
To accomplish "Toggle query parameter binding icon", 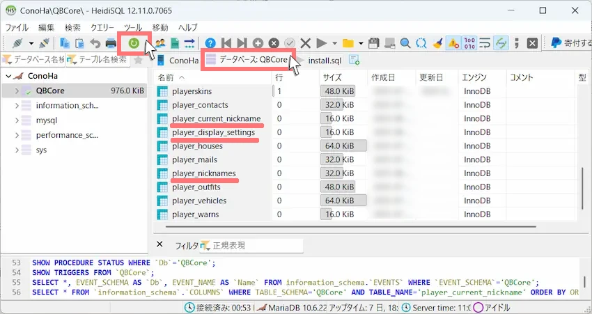I will [x=501, y=43].
